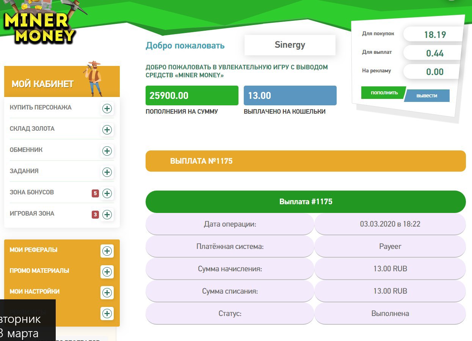472x341 pixels.
Task: Open the Мои рефералы menu item
Action: point(34,250)
